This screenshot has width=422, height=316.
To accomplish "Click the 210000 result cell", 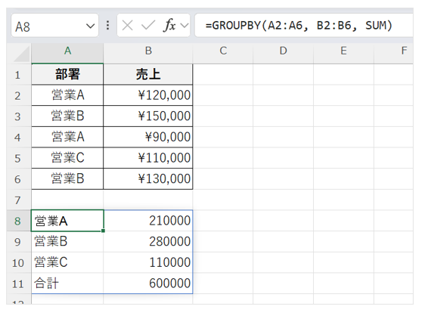I will 148,221.
